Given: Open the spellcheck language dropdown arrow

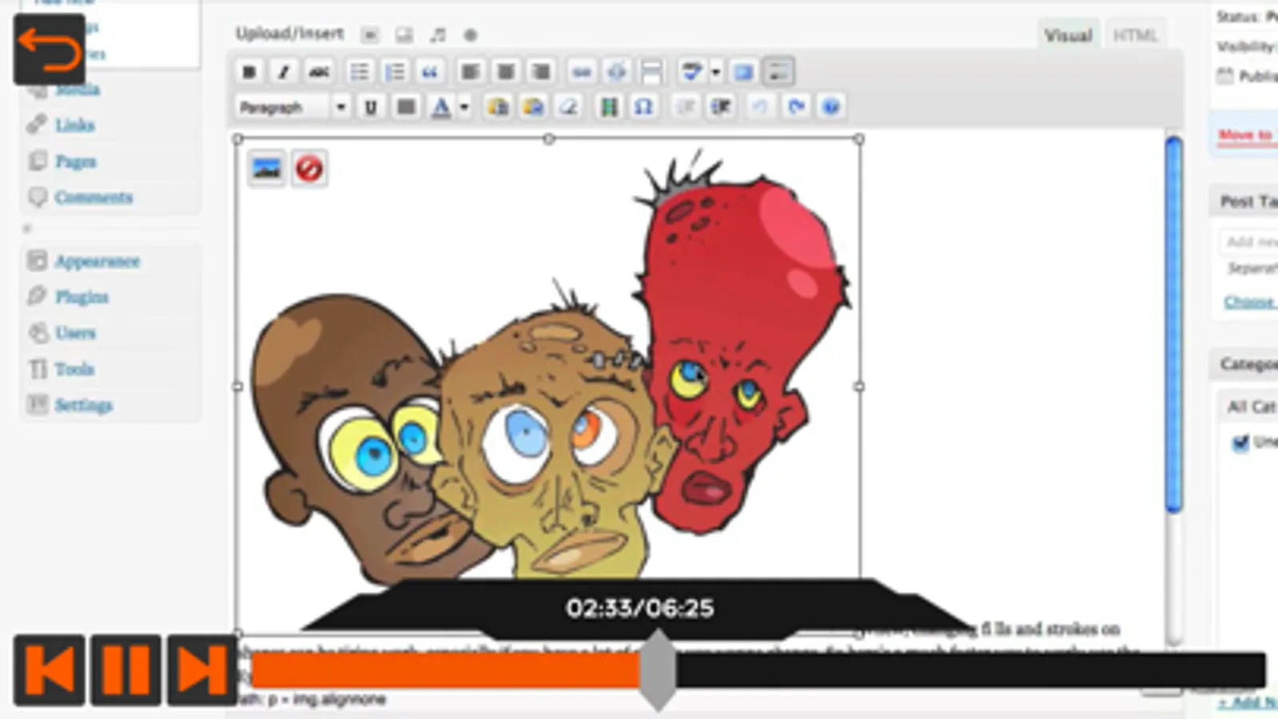Looking at the screenshot, I should tap(715, 72).
